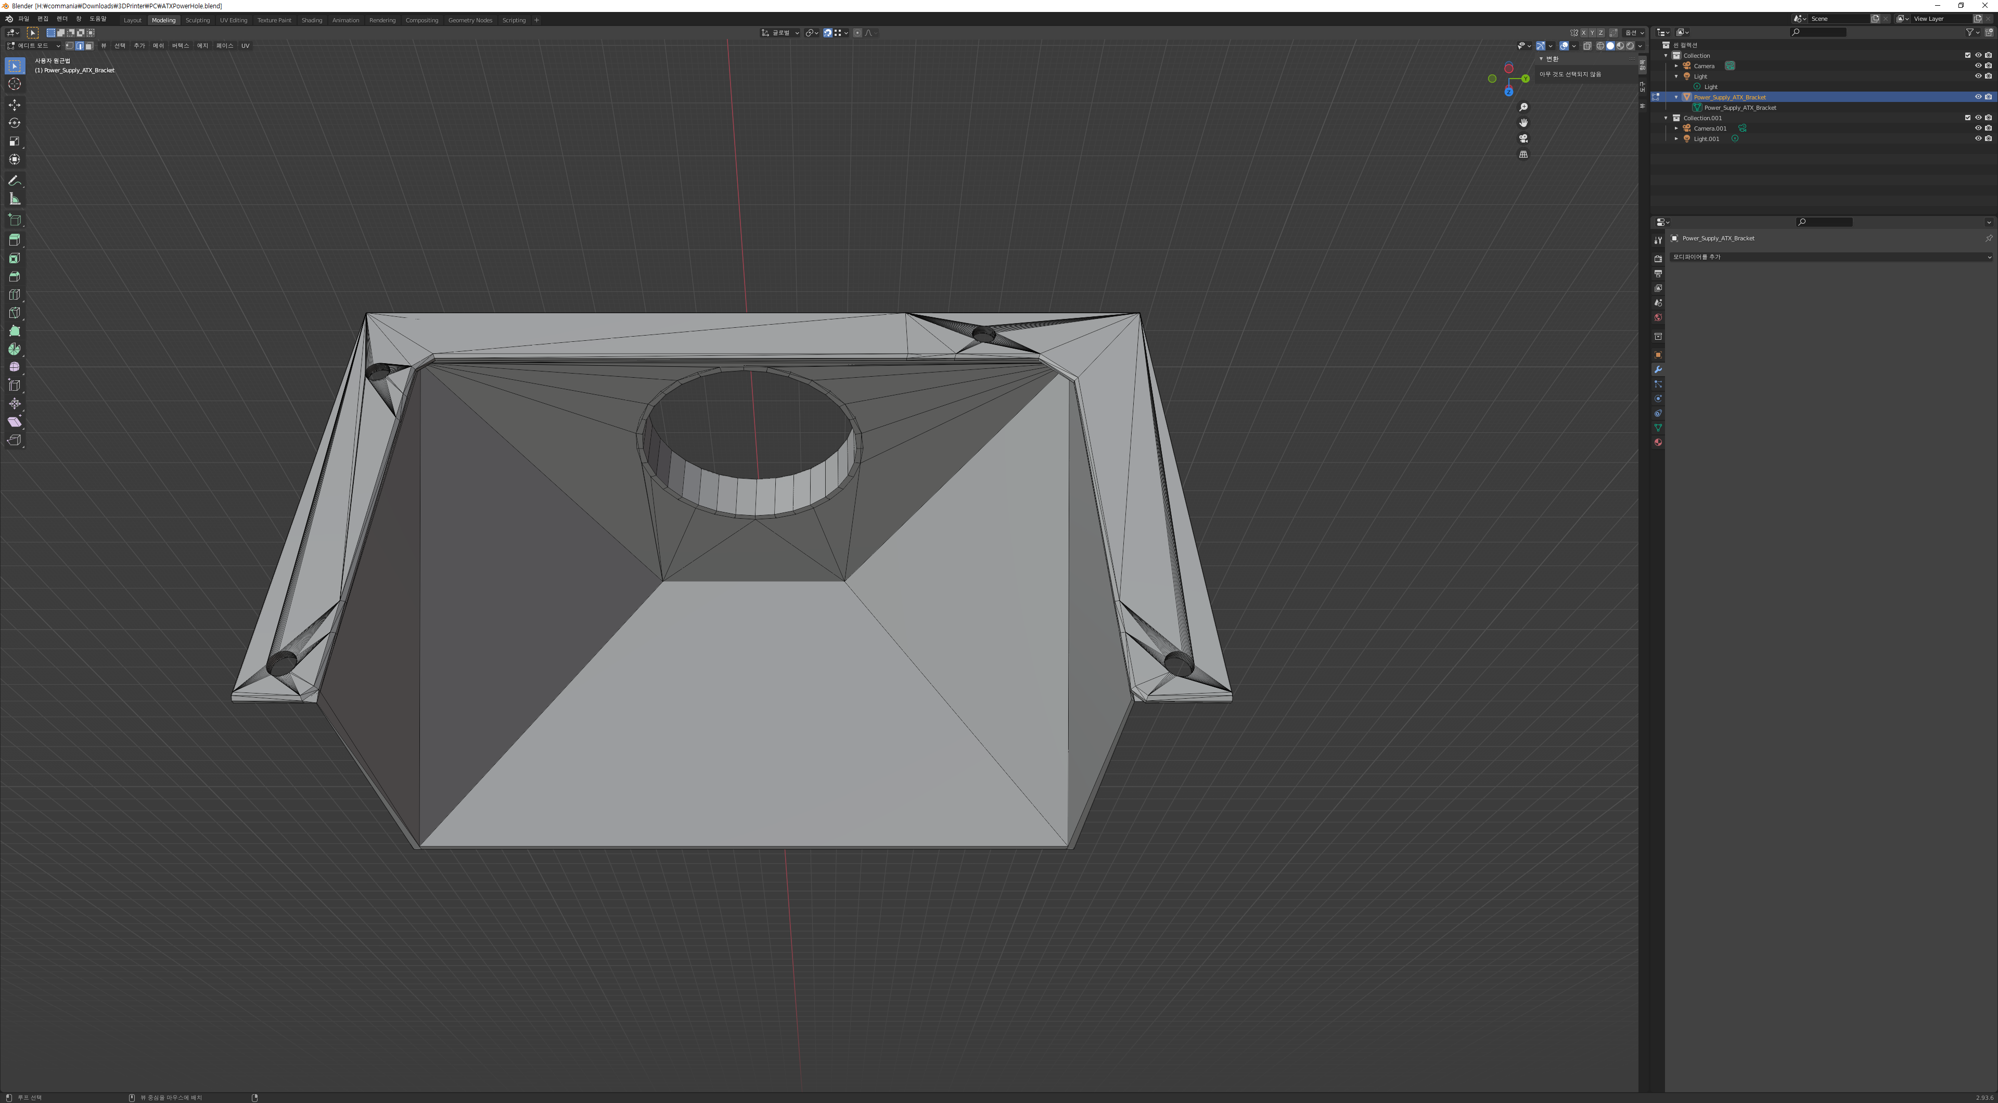
Task: Select the Rotate tool
Action: coord(14,123)
